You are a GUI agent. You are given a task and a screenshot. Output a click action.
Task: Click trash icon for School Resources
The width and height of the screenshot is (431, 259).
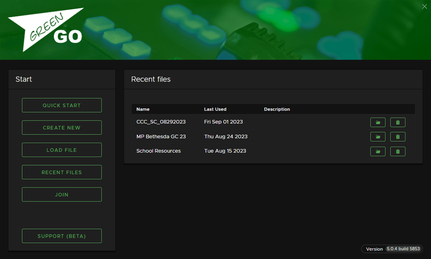click(397, 151)
